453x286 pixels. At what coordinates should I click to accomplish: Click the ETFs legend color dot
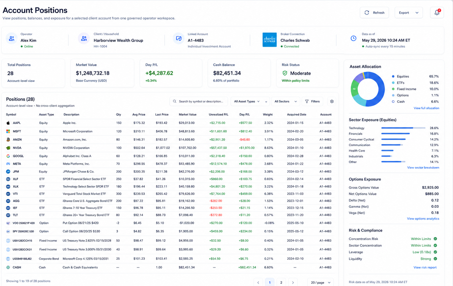pyautogui.click(x=393, y=83)
